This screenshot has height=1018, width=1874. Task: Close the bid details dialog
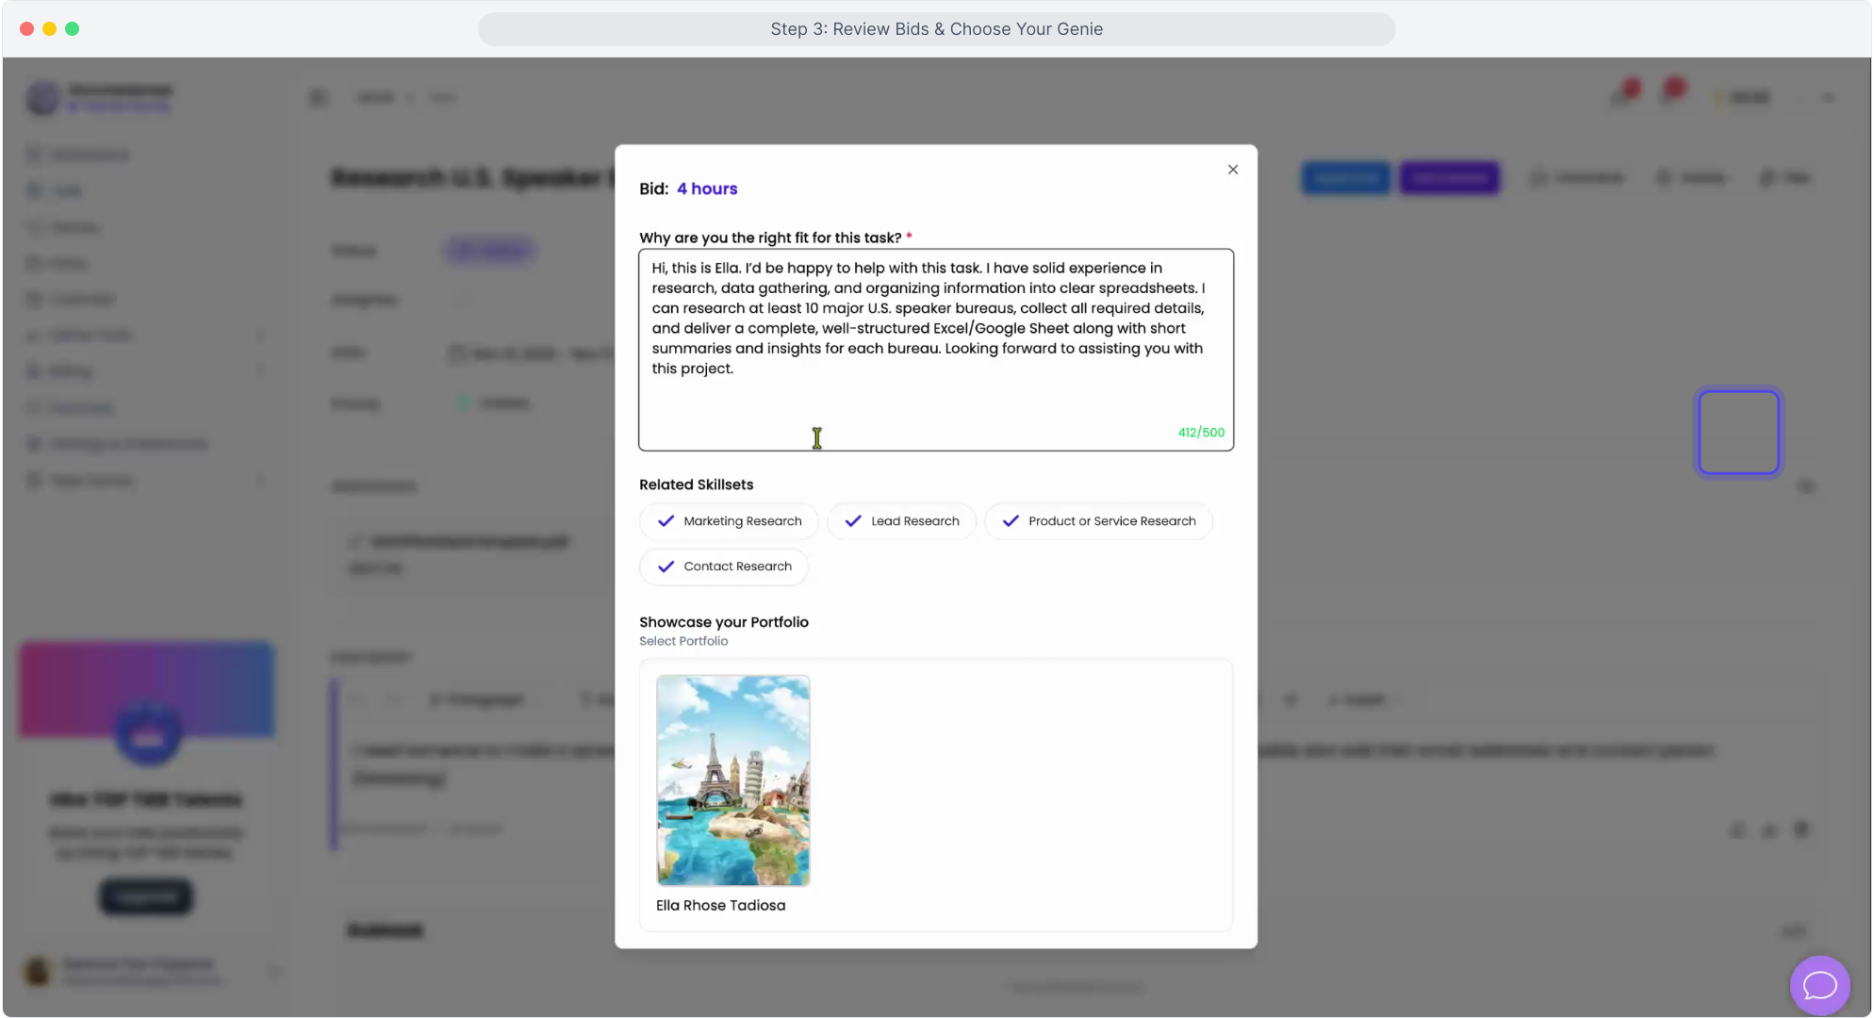click(1232, 170)
